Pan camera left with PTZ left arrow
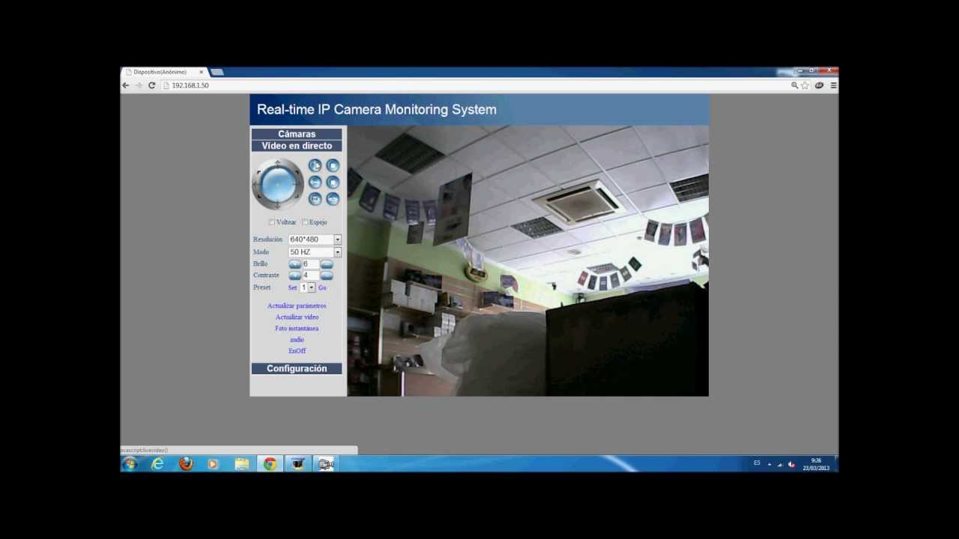Image resolution: width=959 pixels, height=539 pixels. pos(257,183)
